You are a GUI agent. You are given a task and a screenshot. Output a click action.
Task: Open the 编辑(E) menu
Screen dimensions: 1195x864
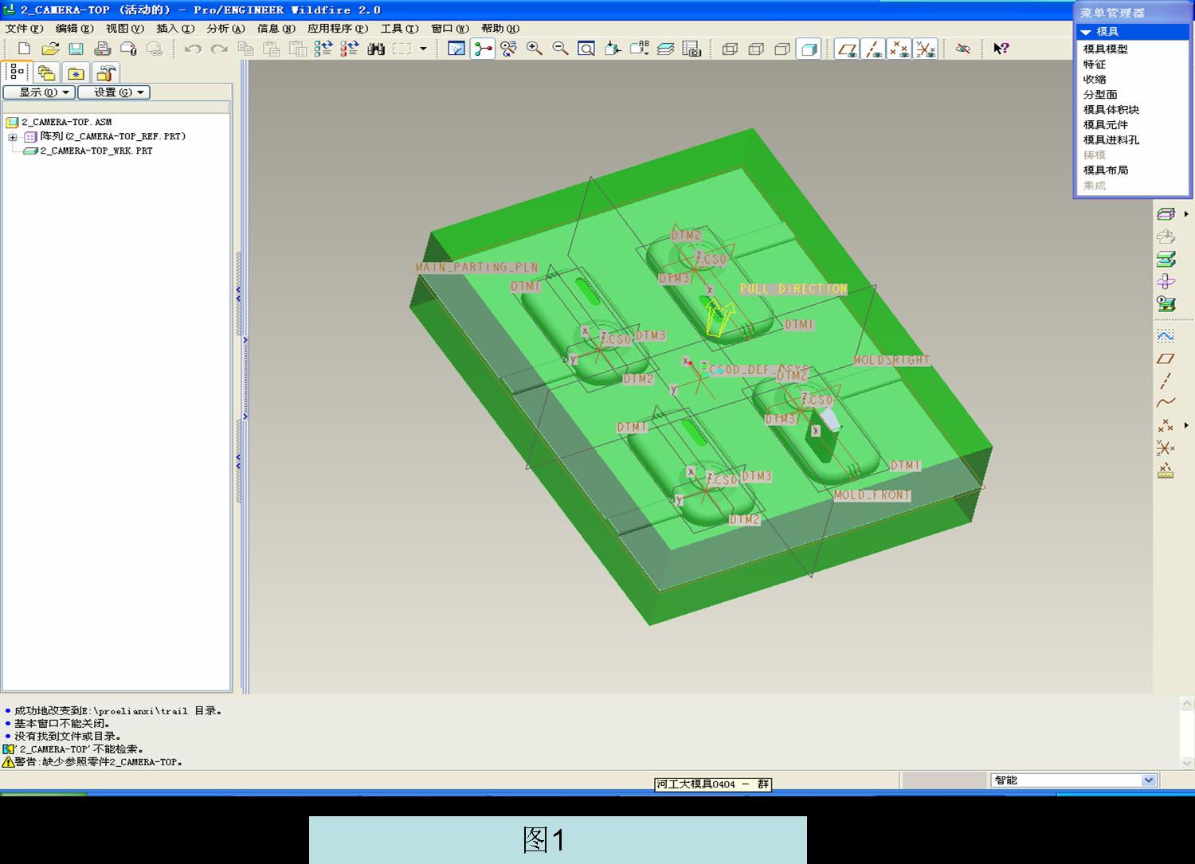coord(75,29)
